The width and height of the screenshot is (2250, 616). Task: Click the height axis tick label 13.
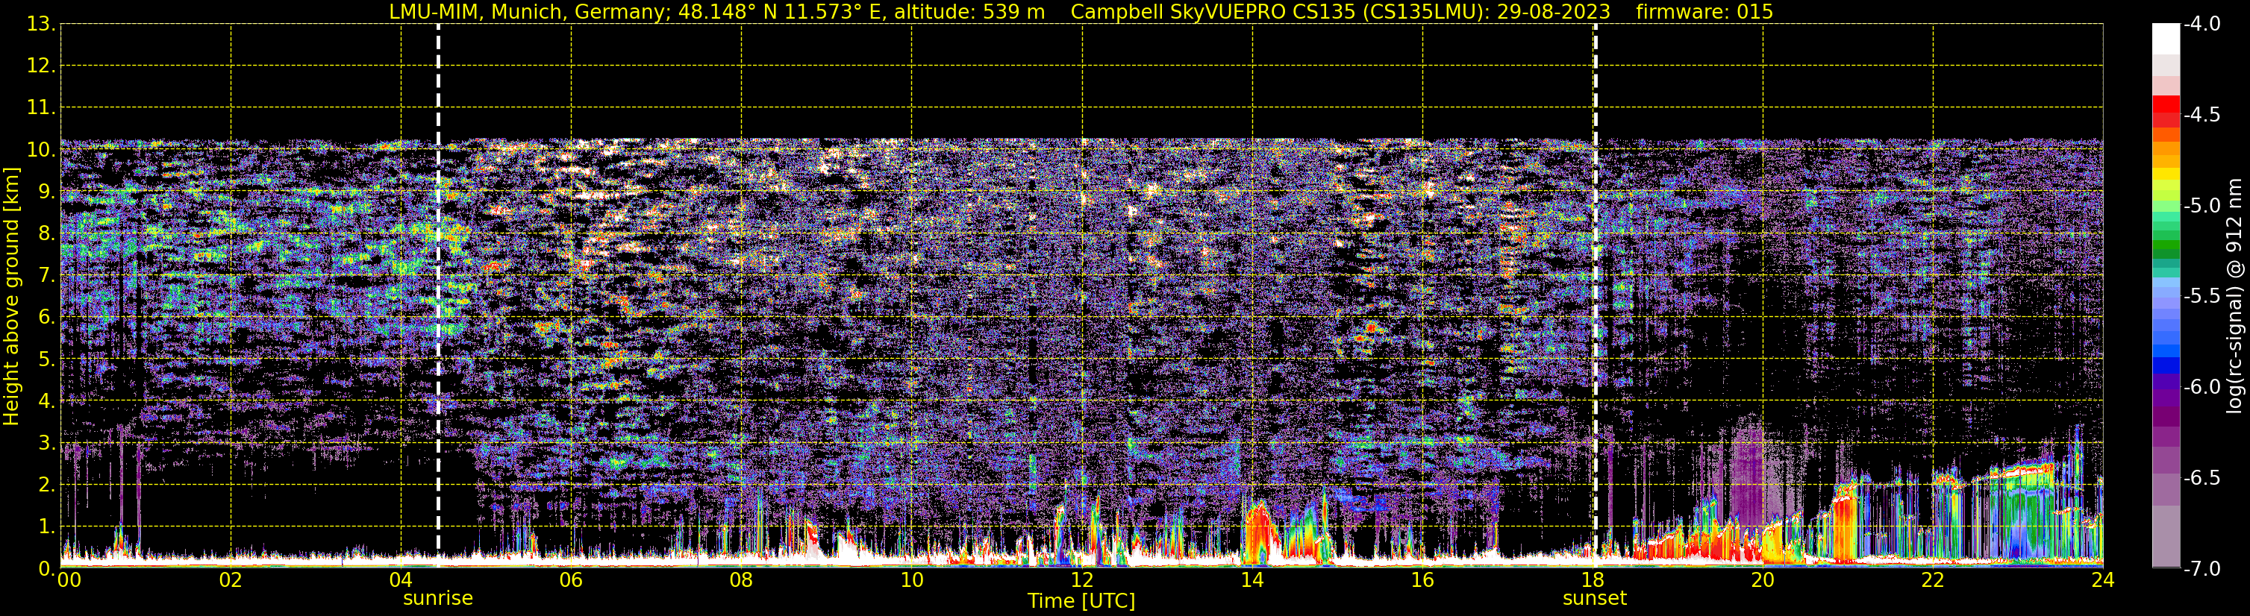point(40,24)
